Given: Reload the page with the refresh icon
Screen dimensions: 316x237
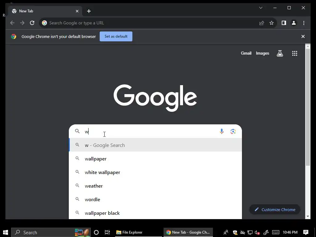Looking at the screenshot, I should click(32, 23).
